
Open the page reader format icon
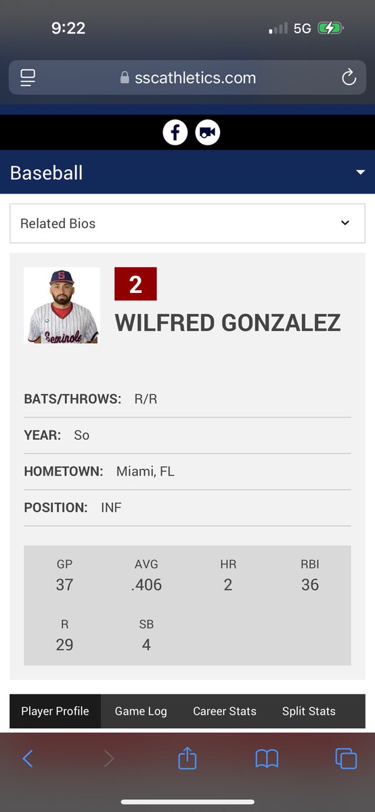[28, 78]
